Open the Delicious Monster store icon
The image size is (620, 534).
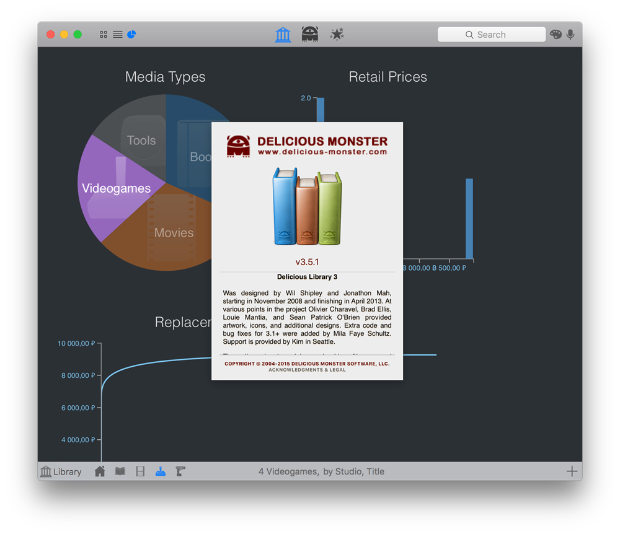coord(309,34)
